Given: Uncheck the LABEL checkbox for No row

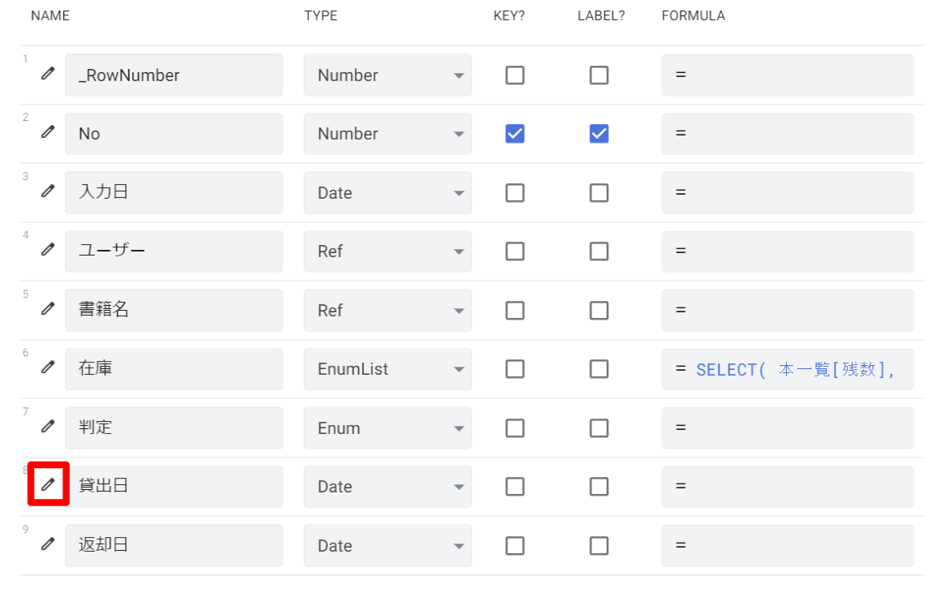Looking at the screenshot, I should click(x=598, y=134).
